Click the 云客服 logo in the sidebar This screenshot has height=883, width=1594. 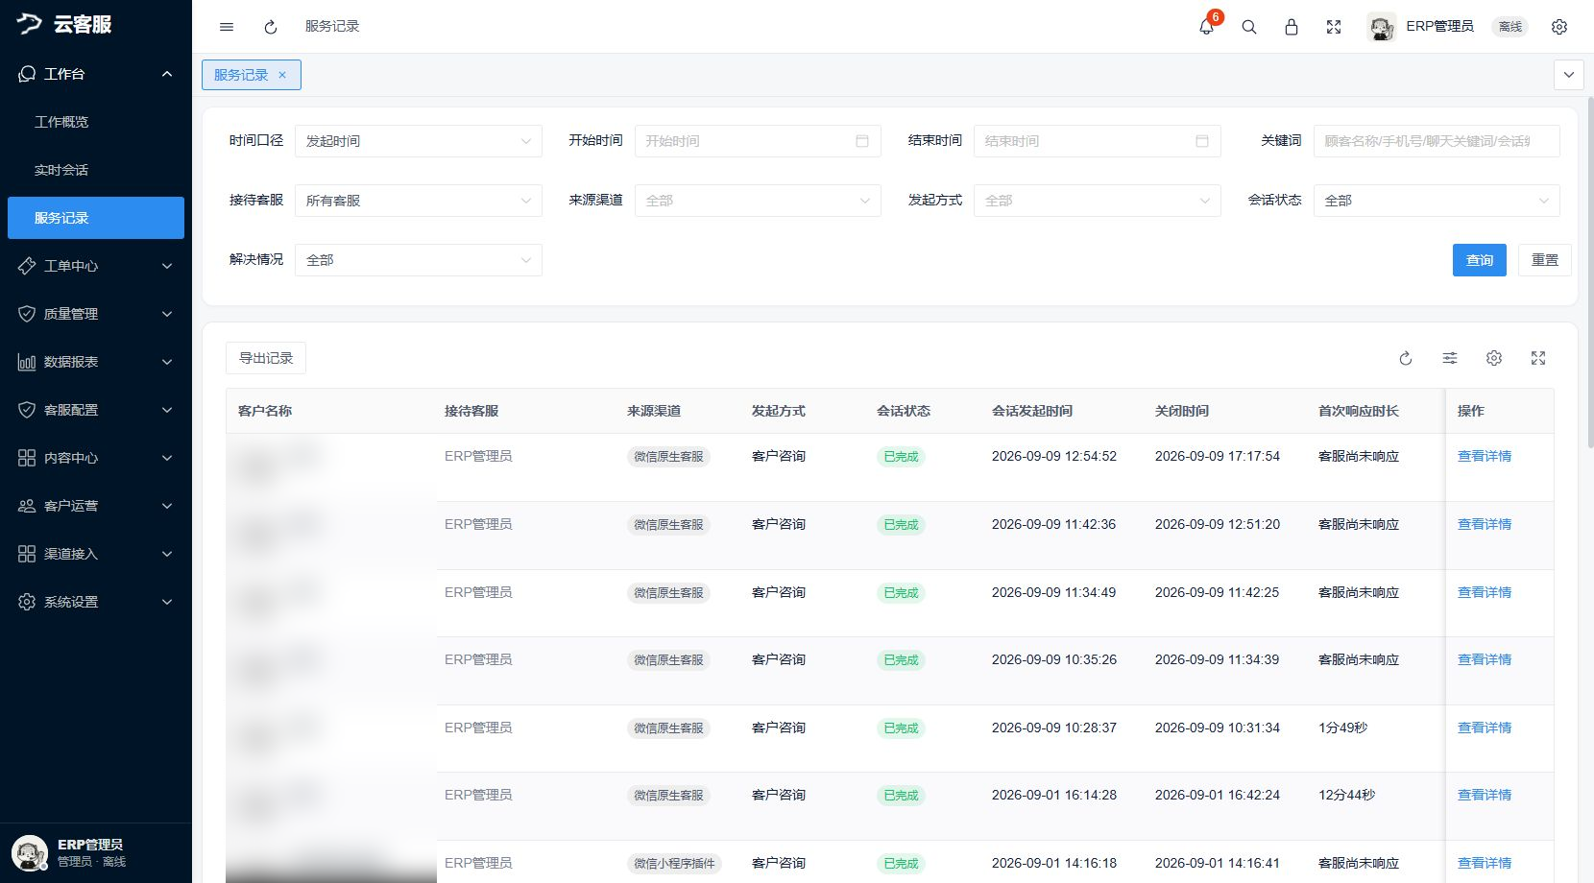(64, 24)
